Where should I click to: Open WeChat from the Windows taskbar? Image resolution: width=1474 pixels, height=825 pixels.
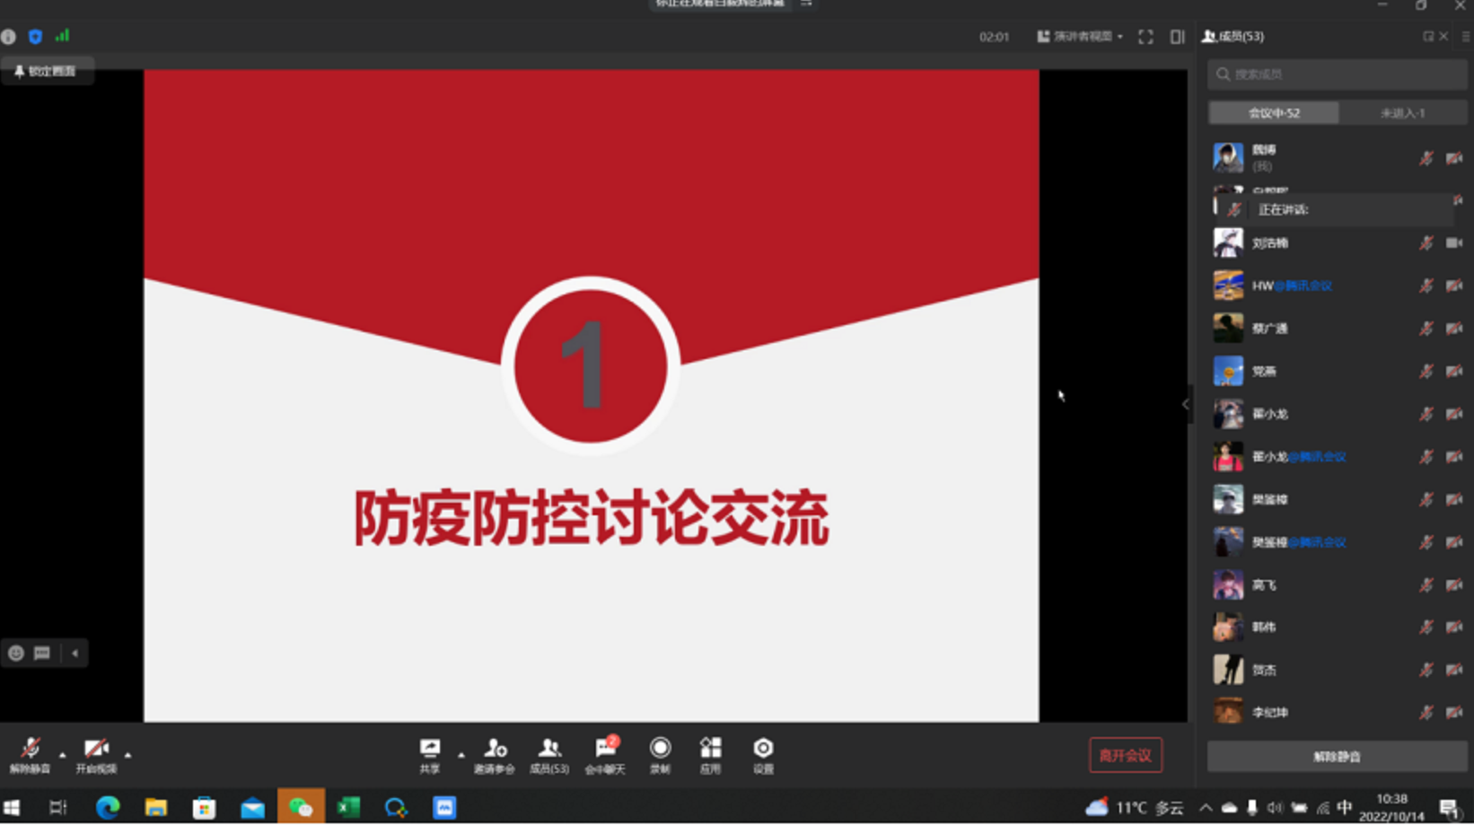coord(300,808)
